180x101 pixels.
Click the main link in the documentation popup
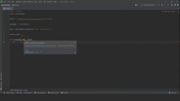pos(27,50)
